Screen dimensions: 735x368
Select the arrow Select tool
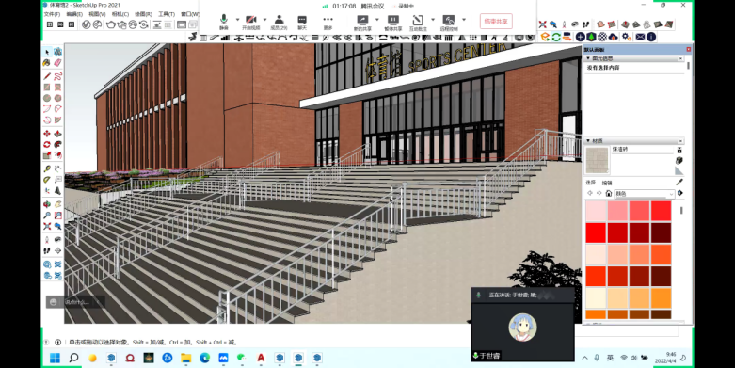pyautogui.click(x=47, y=52)
